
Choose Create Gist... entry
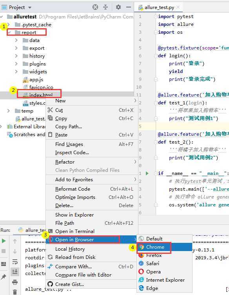[x=92, y=284]
